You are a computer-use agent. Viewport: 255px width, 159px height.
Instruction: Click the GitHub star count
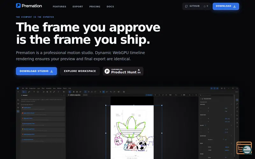click(x=206, y=6)
